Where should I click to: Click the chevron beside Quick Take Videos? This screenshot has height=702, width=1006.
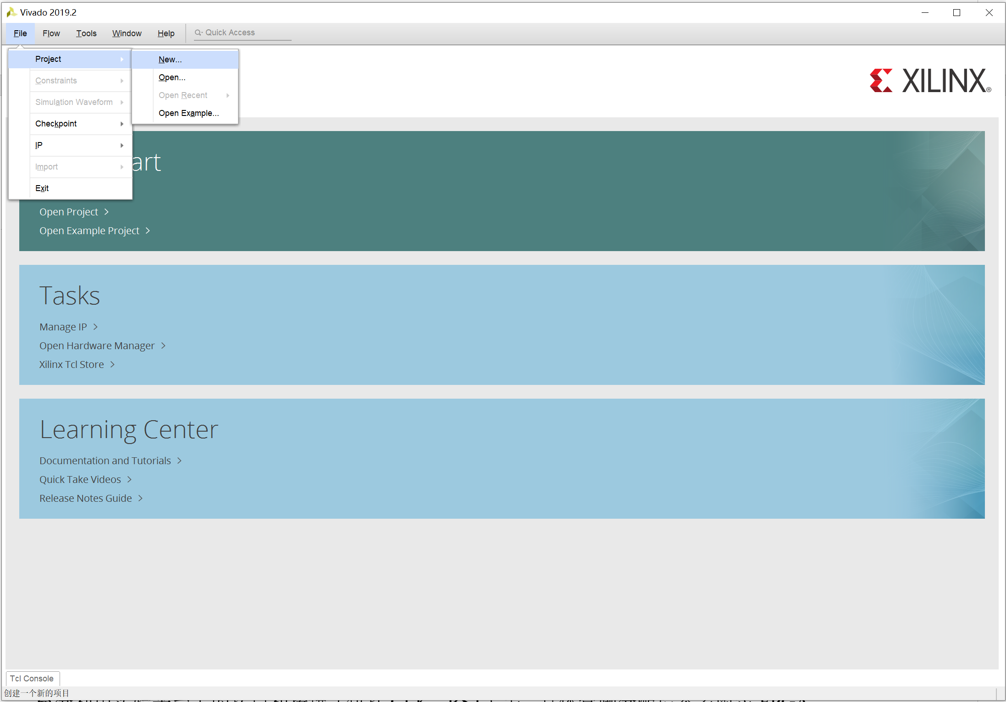pyautogui.click(x=129, y=479)
